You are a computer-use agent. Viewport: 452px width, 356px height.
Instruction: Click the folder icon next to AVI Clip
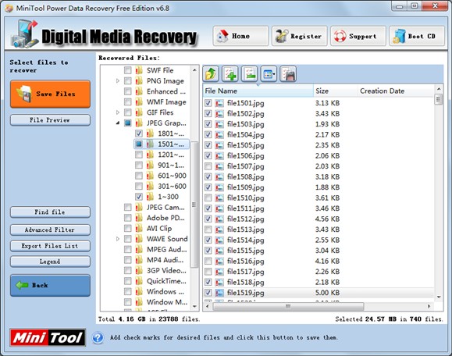[x=139, y=228]
